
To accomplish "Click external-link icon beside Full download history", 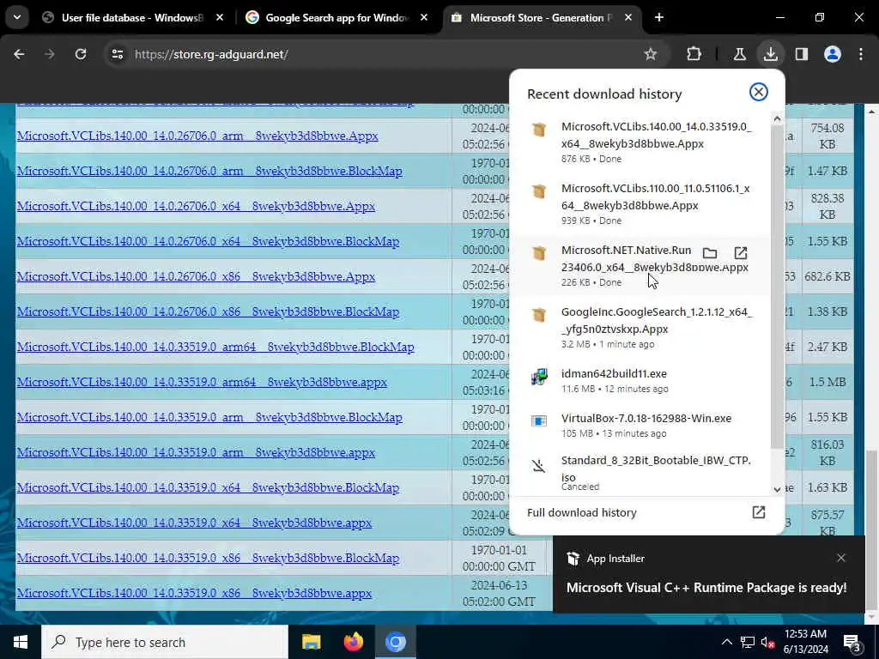I will 759,512.
